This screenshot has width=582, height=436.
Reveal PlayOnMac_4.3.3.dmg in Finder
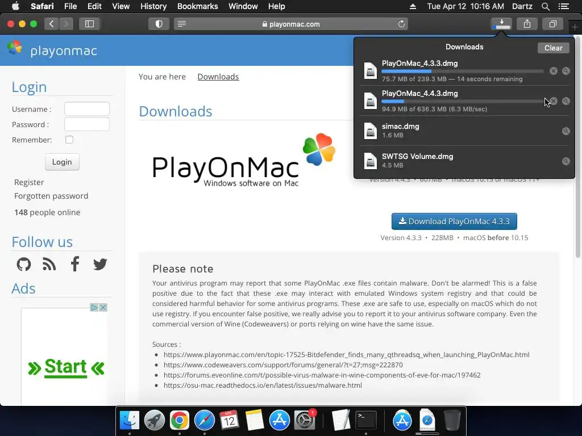[x=566, y=71]
